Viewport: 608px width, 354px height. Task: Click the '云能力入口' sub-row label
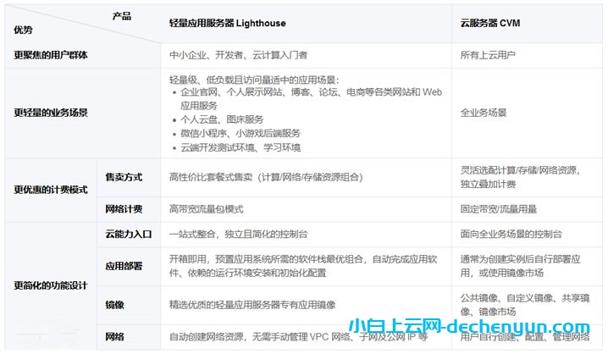129,235
